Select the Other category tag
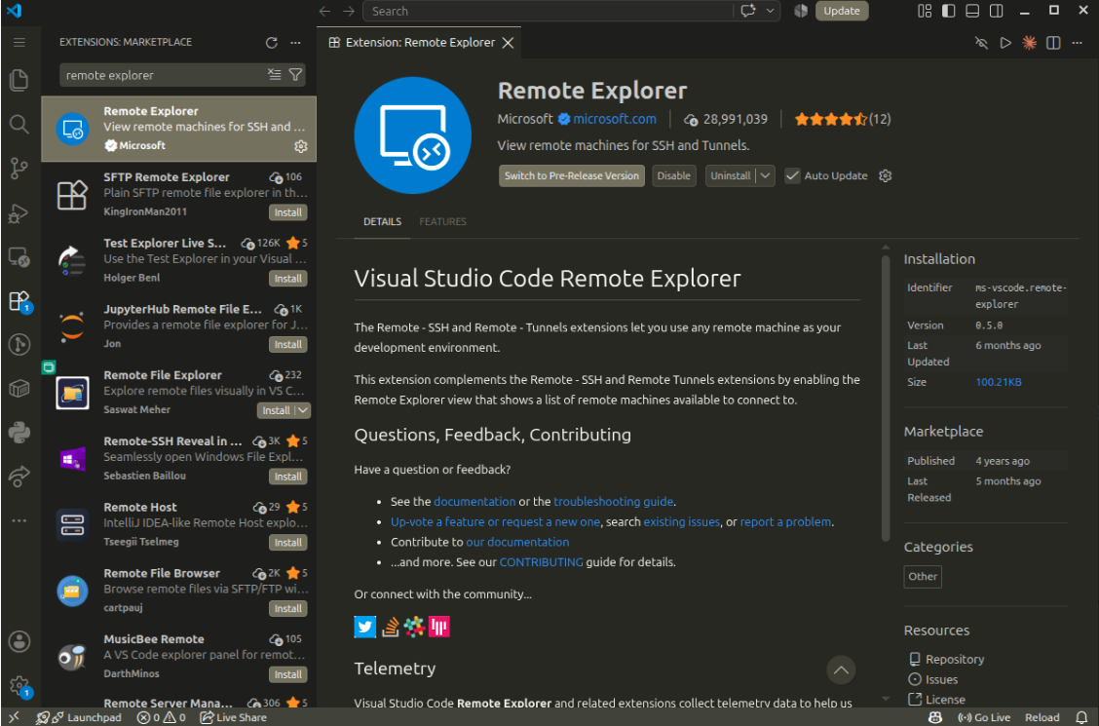This screenshot has height=726, width=1099. coord(923,577)
